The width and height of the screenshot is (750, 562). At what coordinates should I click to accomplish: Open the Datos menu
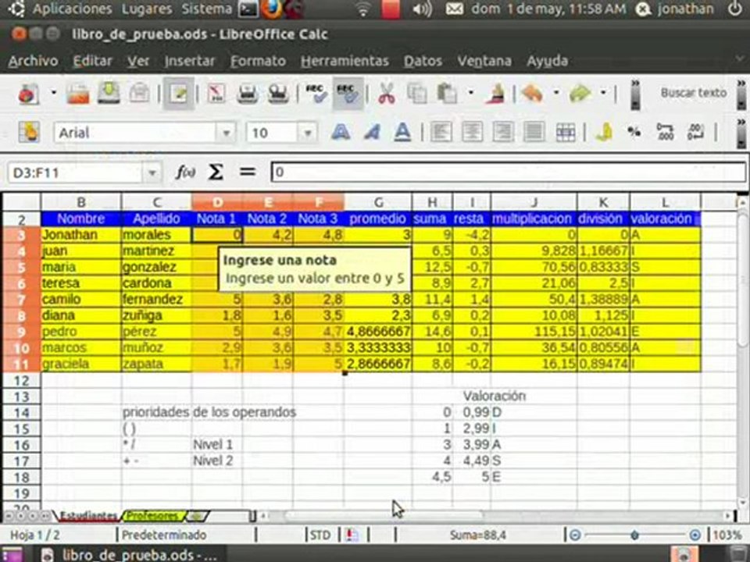[x=423, y=61]
